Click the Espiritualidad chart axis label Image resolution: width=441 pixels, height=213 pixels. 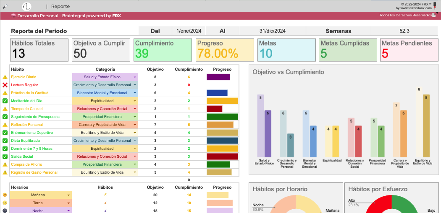coord(332,161)
